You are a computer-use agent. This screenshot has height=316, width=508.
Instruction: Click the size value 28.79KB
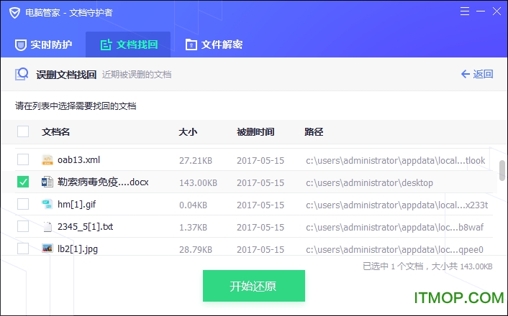pos(196,250)
